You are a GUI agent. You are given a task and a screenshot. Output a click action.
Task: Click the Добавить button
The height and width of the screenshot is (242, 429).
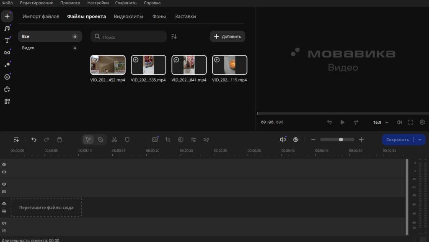pos(227,36)
